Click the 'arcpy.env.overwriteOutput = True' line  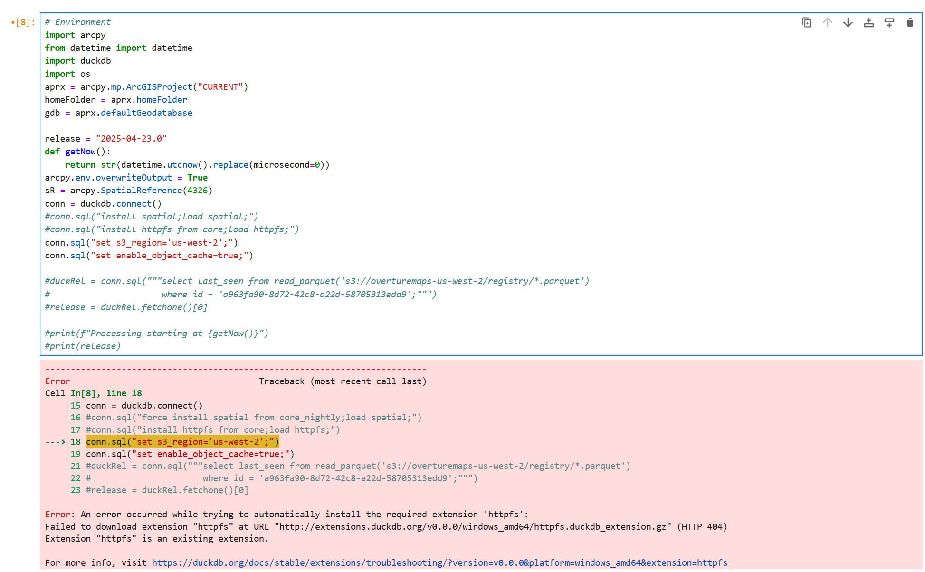point(126,178)
